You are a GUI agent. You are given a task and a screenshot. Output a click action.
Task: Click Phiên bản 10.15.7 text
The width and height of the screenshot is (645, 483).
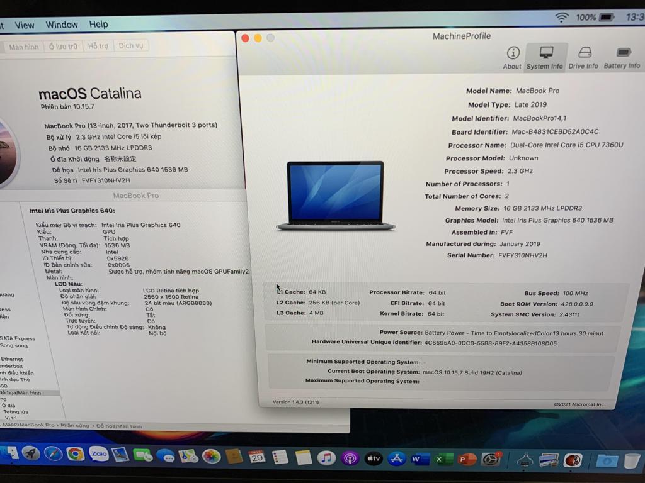point(67,107)
